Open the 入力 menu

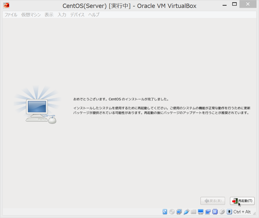point(62,15)
